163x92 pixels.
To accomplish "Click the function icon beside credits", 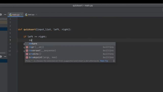I will click(x=27, y=54).
